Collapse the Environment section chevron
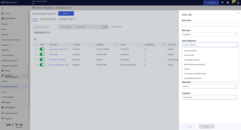Viewport: 241px width, 130px height. (28, 18)
